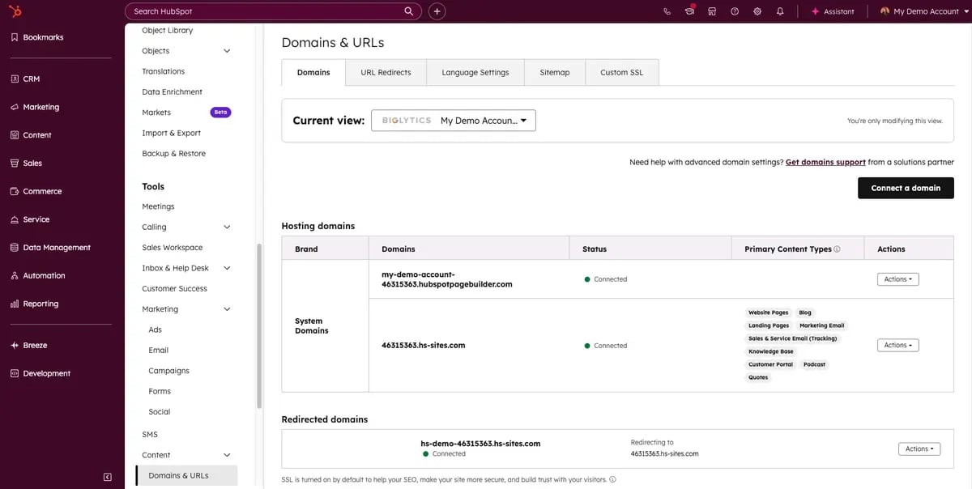
Task: Open the Breeze Assistant
Action: tap(833, 11)
